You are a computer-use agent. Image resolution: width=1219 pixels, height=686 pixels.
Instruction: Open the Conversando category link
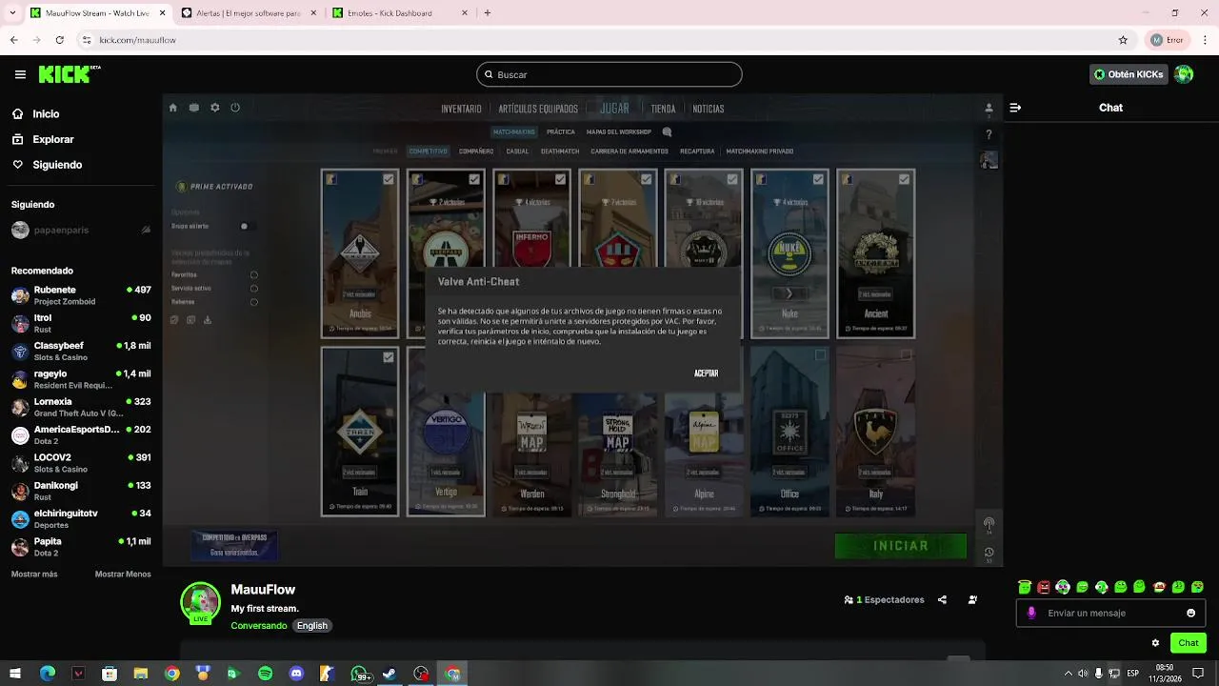[258, 626]
